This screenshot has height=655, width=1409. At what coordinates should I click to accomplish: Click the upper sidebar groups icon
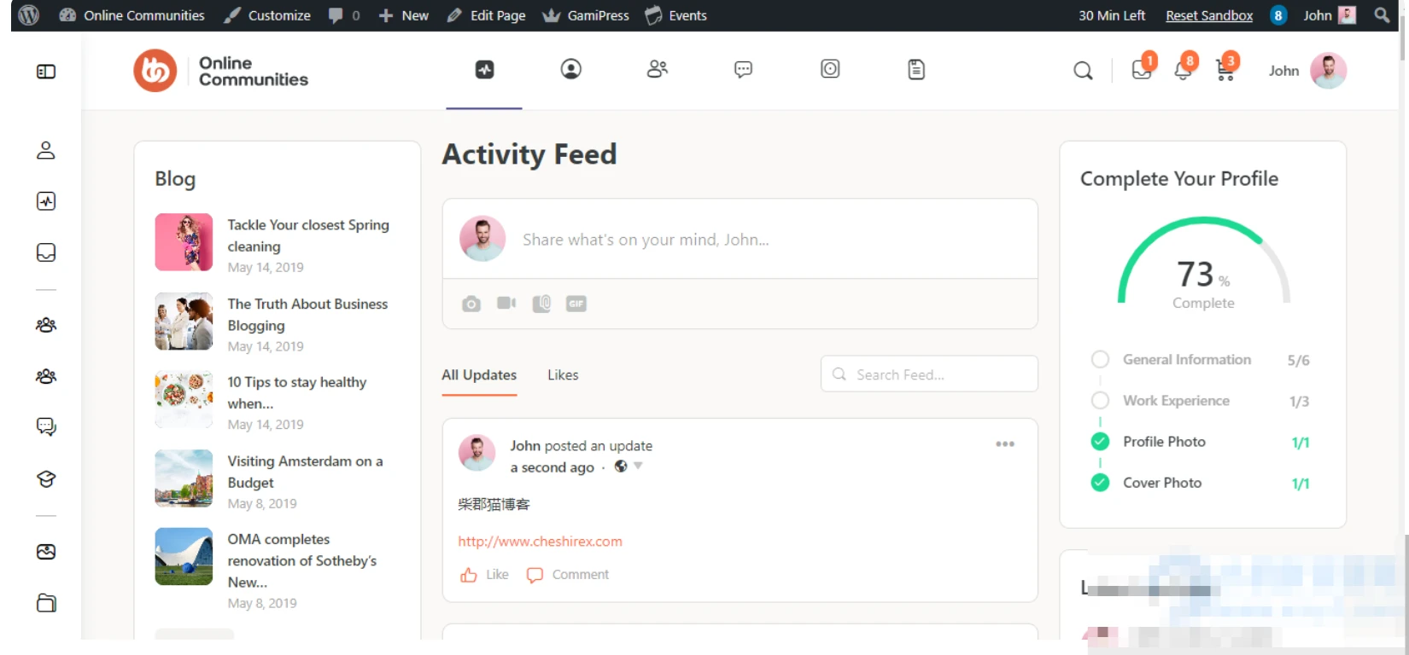tap(46, 325)
